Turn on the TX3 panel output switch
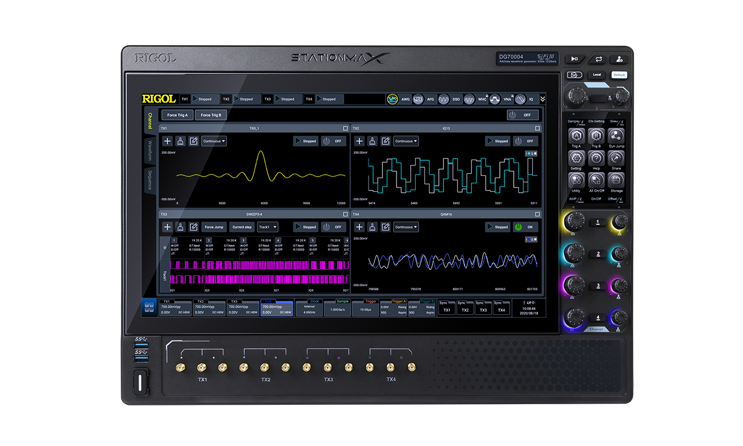This screenshot has width=743, height=446. (334, 227)
